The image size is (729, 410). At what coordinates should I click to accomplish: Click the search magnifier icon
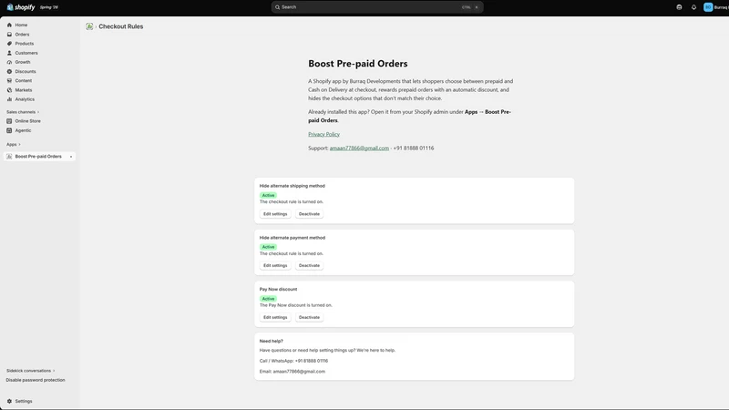point(278,7)
